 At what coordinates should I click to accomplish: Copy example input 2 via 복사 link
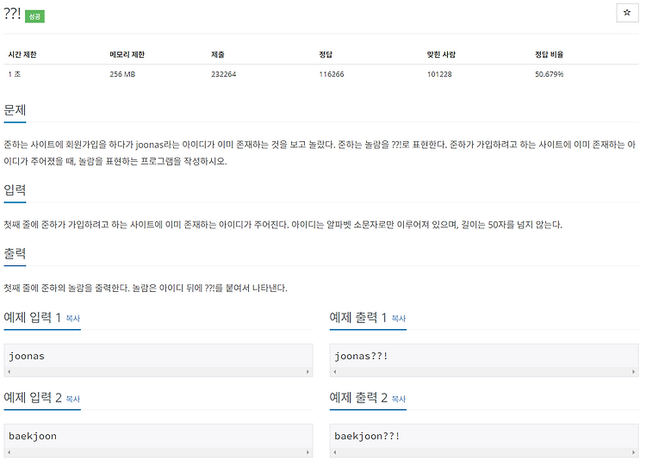tap(73, 399)
